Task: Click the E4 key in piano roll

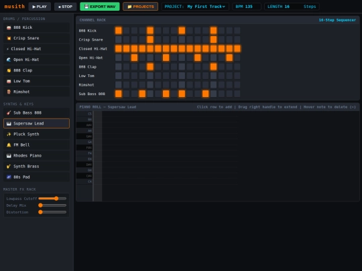Action: pos(84,159)
